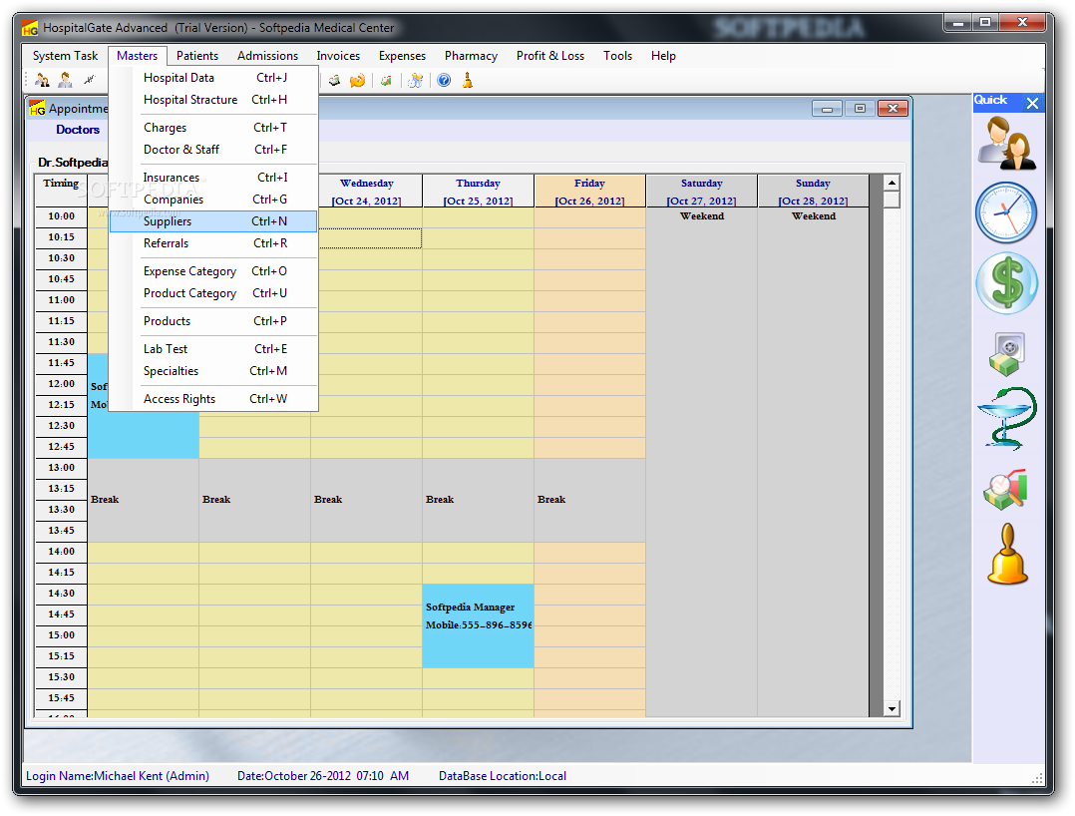Screen dimensions: 1075x816
Task: Click the Saturday Oct 27 column header
Action: [701, 192]
